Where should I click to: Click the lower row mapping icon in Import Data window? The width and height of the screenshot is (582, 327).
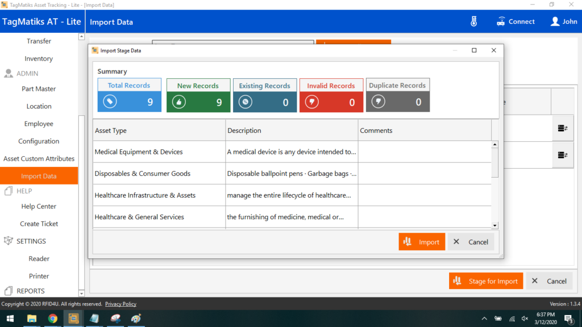click(563, 155)
